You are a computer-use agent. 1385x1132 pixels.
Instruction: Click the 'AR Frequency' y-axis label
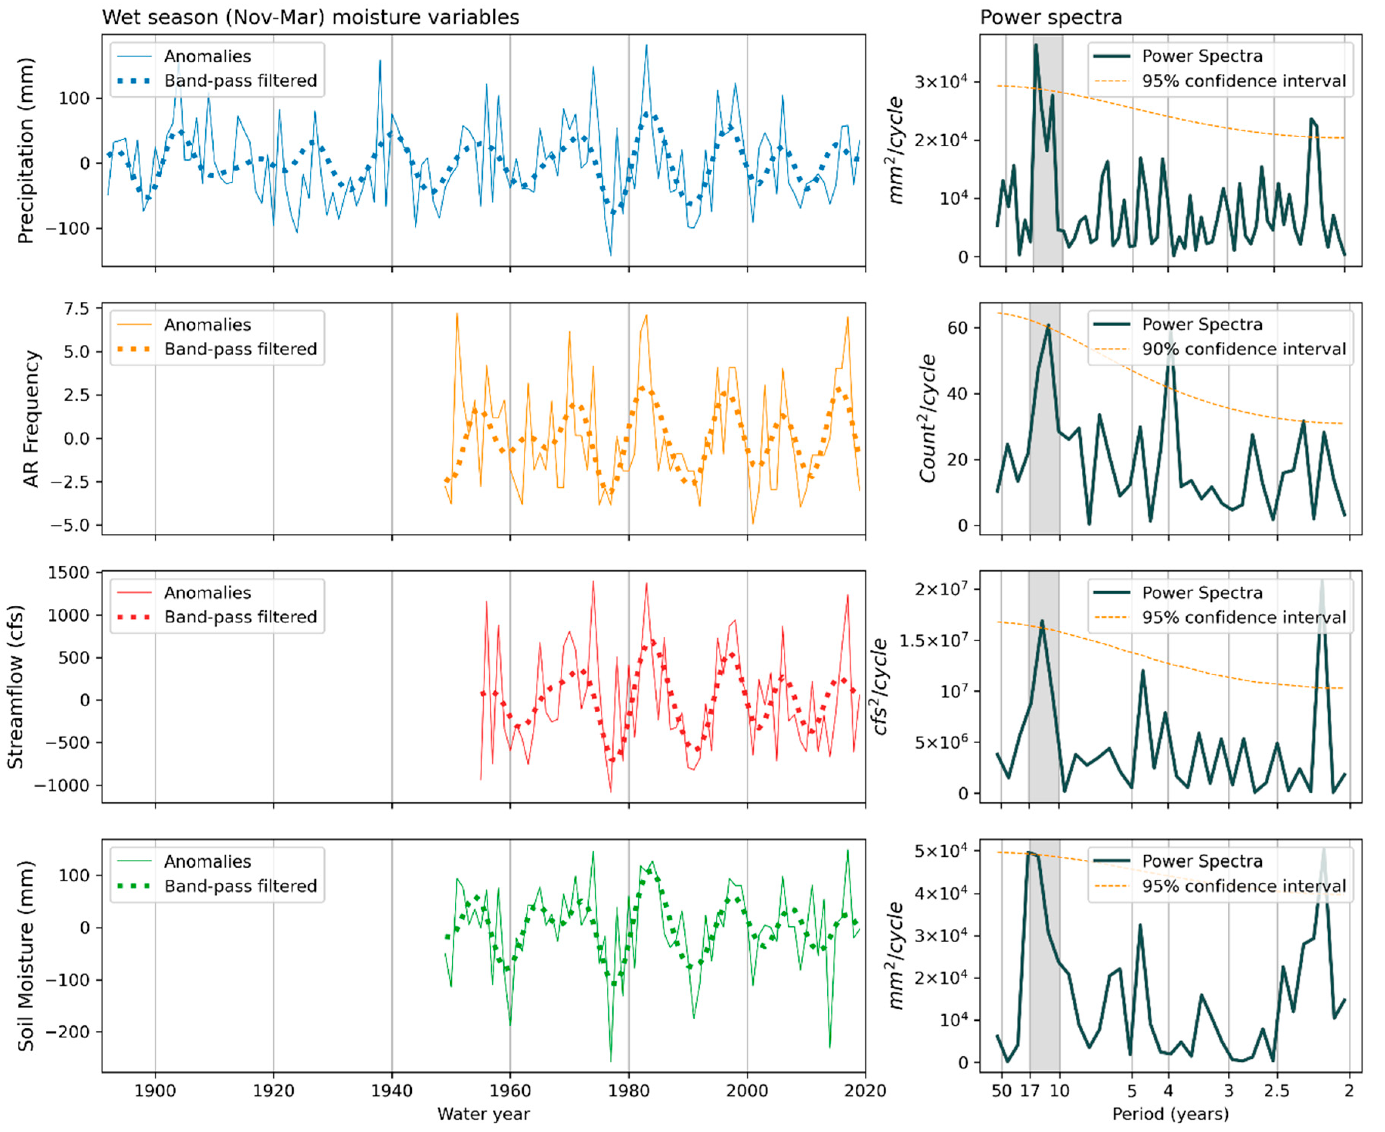[x=31, y=419]
